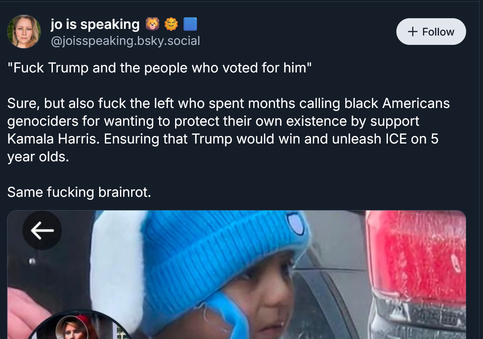Open the 'jo is speaking' display name link
Viewport: 483px width, 339px height.
(x=95, y=24)
